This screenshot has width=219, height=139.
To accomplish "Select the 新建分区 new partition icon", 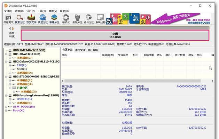I will [x=54, y=19].
